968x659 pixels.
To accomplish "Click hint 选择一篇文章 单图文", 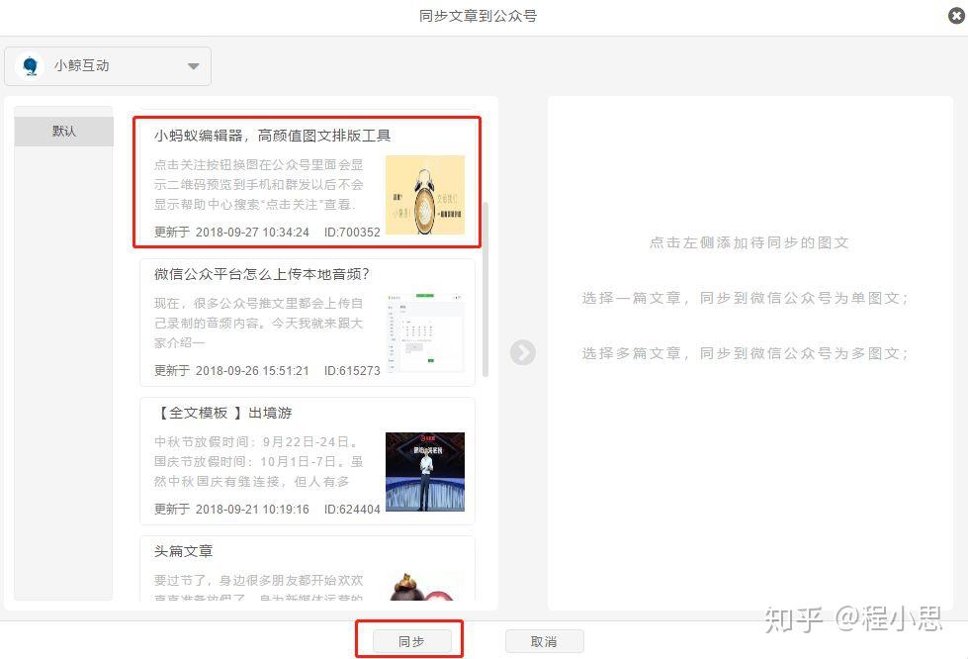I will pyautogui.click(x=746, y=298).
